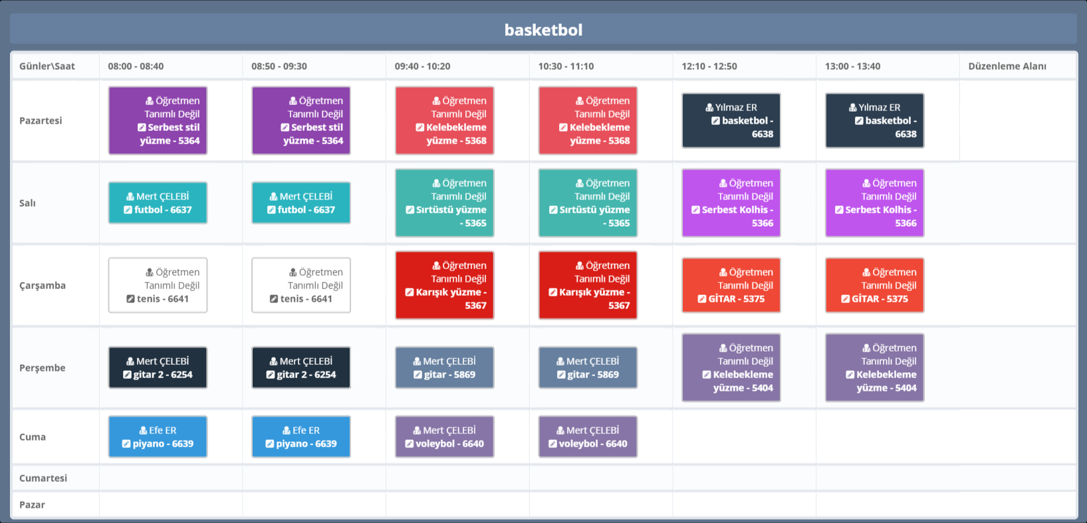Click teacher icon on Thursday 08:50 gitar 2 card

pyautogui.click(x=273, y=362)
